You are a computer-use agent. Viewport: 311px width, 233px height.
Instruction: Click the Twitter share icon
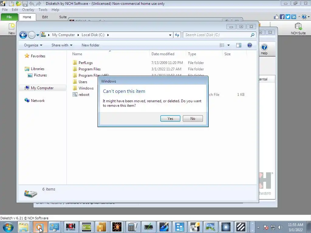[288, 17]
